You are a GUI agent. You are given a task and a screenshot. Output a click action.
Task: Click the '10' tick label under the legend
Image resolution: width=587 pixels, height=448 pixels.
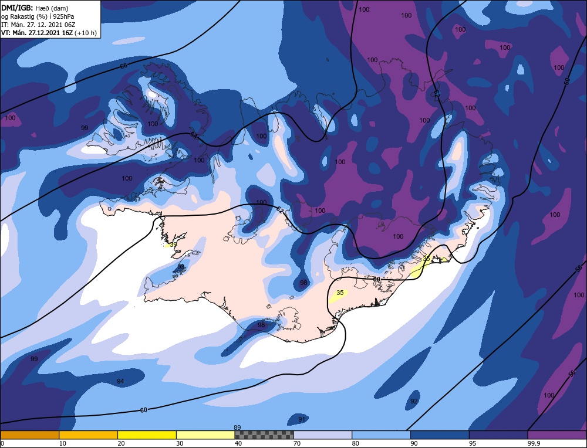pos(62,443)
